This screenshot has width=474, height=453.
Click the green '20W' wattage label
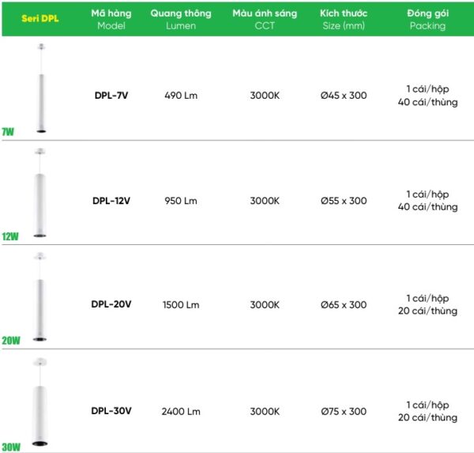click(11, 341)
